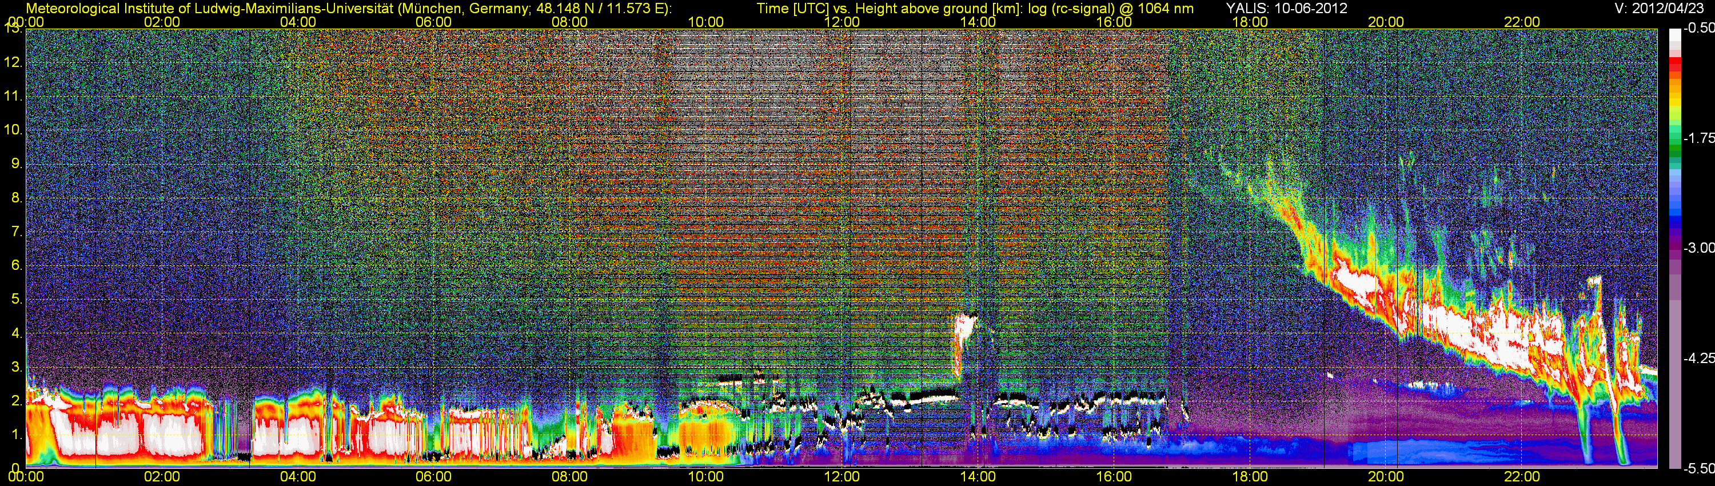Click the 3 km height axis label
This screenshot has height=486, width=1715.
17,367
